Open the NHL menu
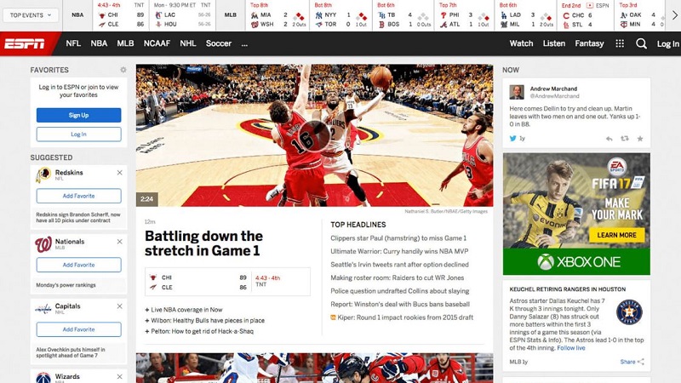This screenshot has height=383, width=681. pyautogui.click(x=187, y=43)
